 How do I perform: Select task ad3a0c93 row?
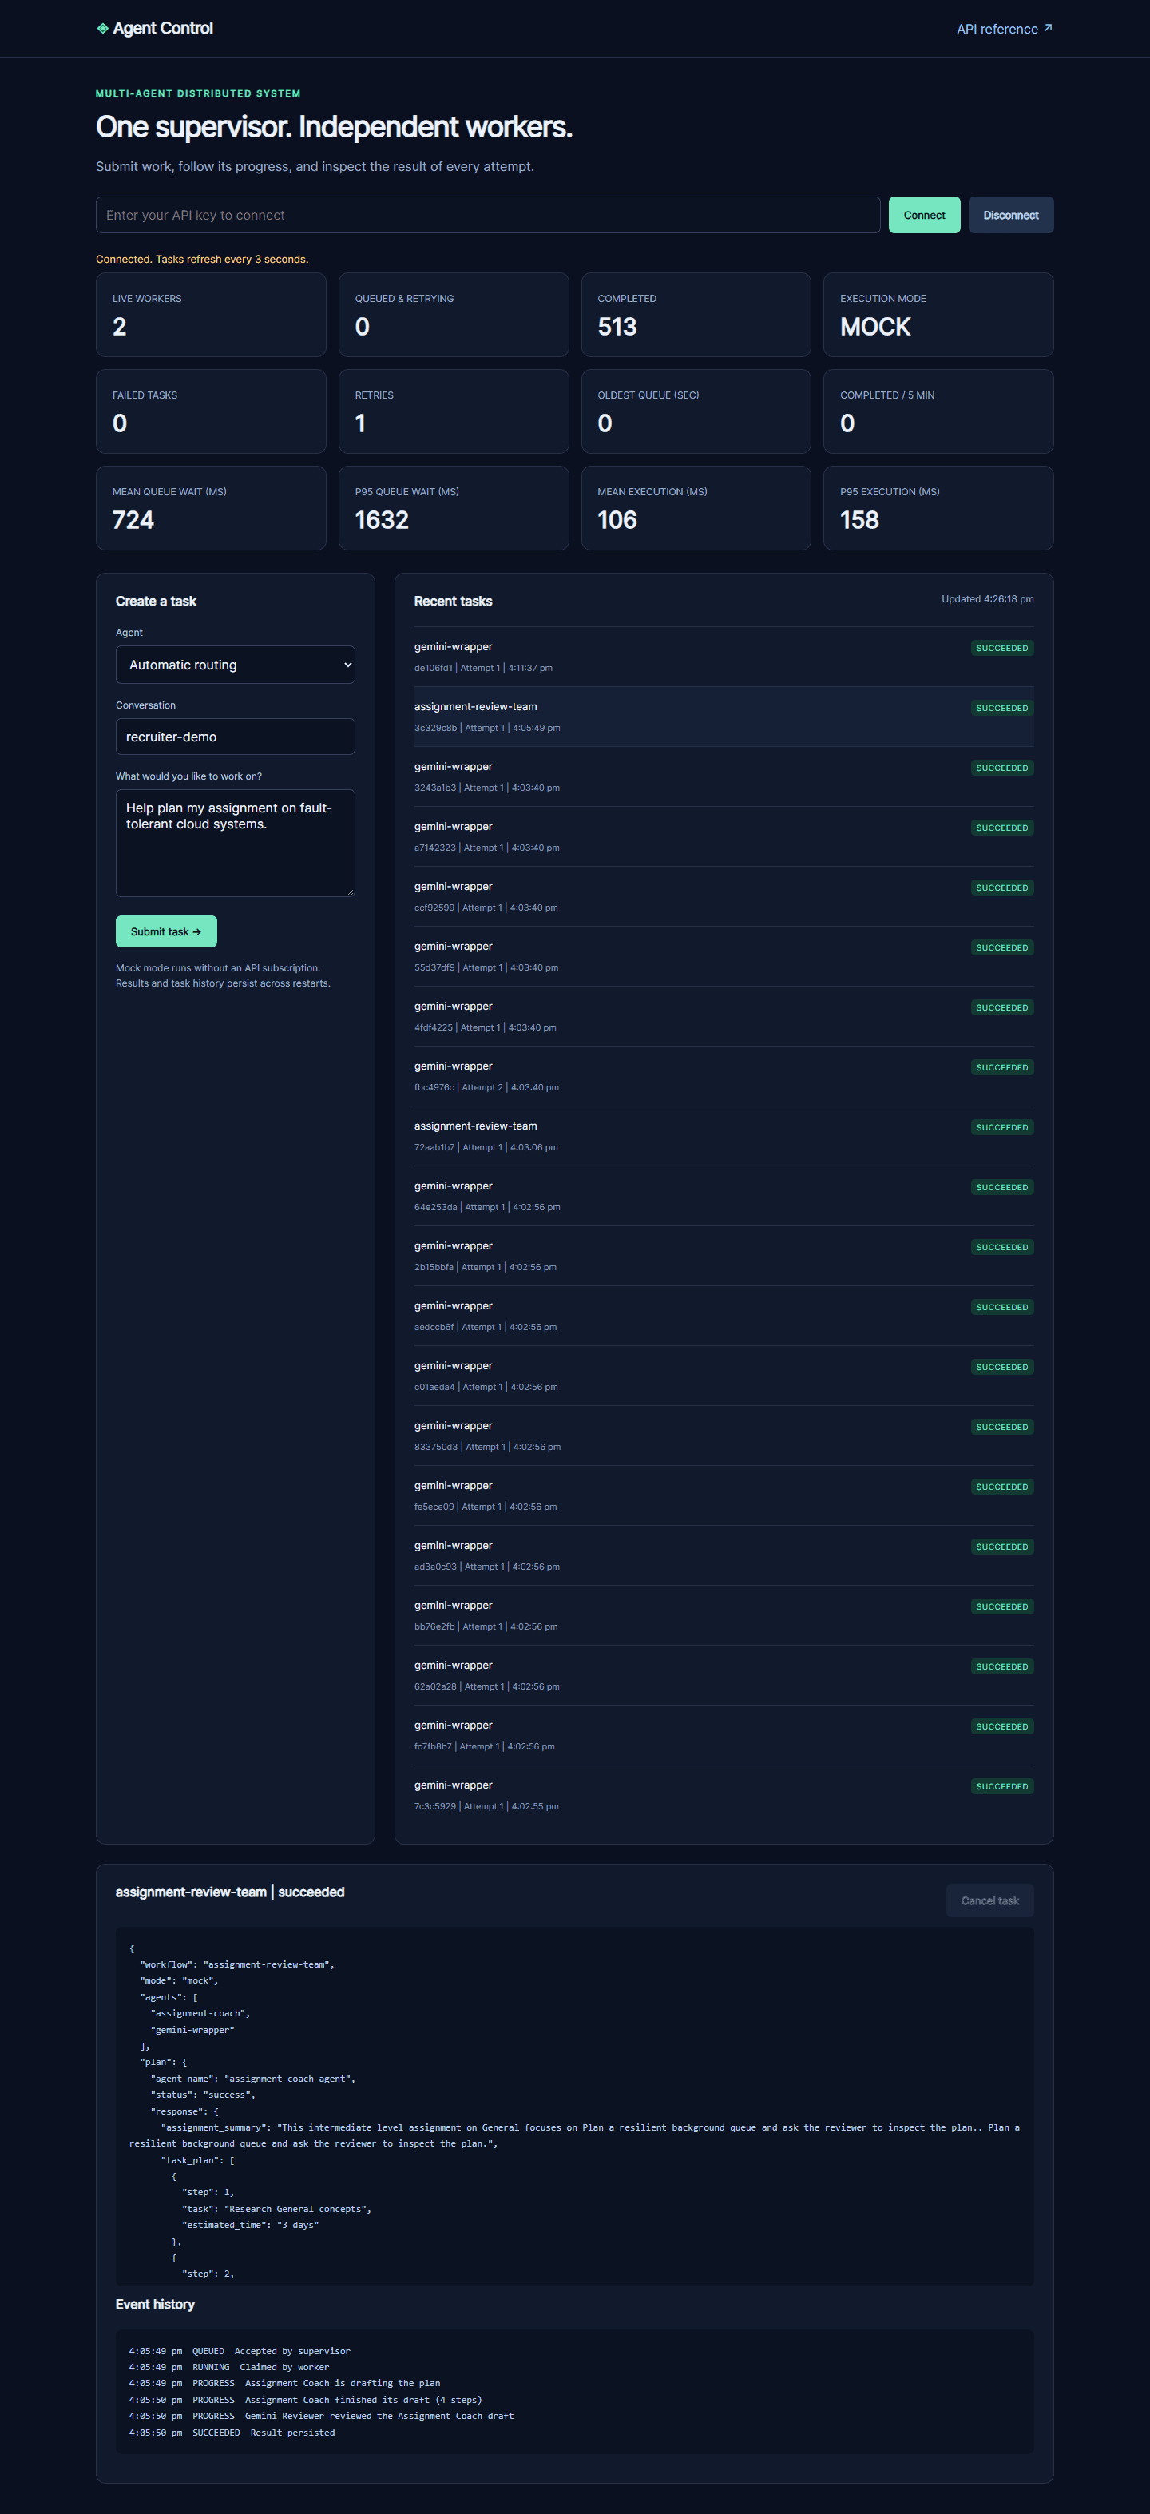click(724, 1555)
